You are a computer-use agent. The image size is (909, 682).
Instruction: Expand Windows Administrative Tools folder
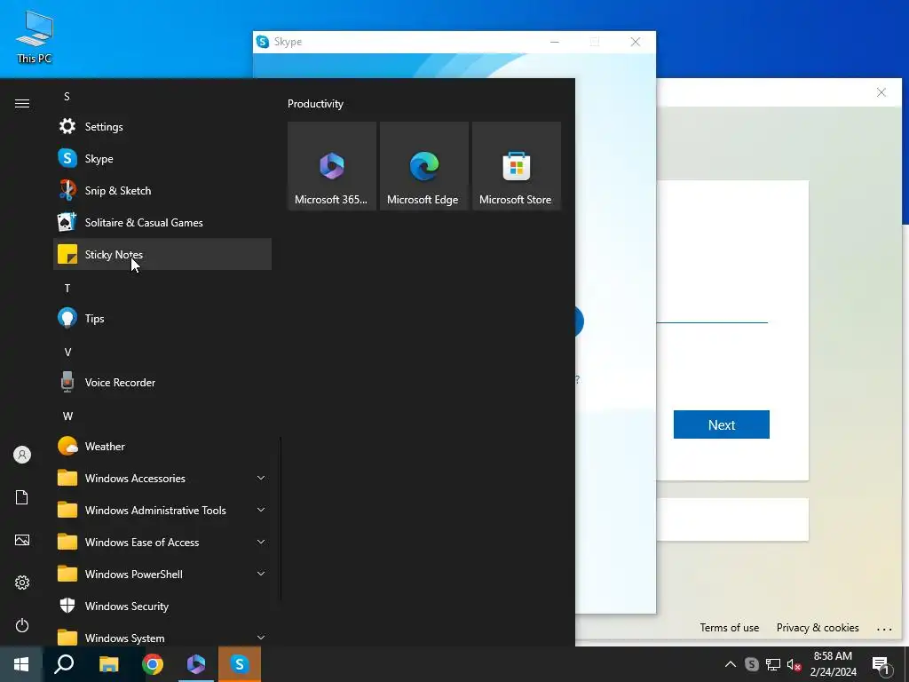click(x=162, y=510)
